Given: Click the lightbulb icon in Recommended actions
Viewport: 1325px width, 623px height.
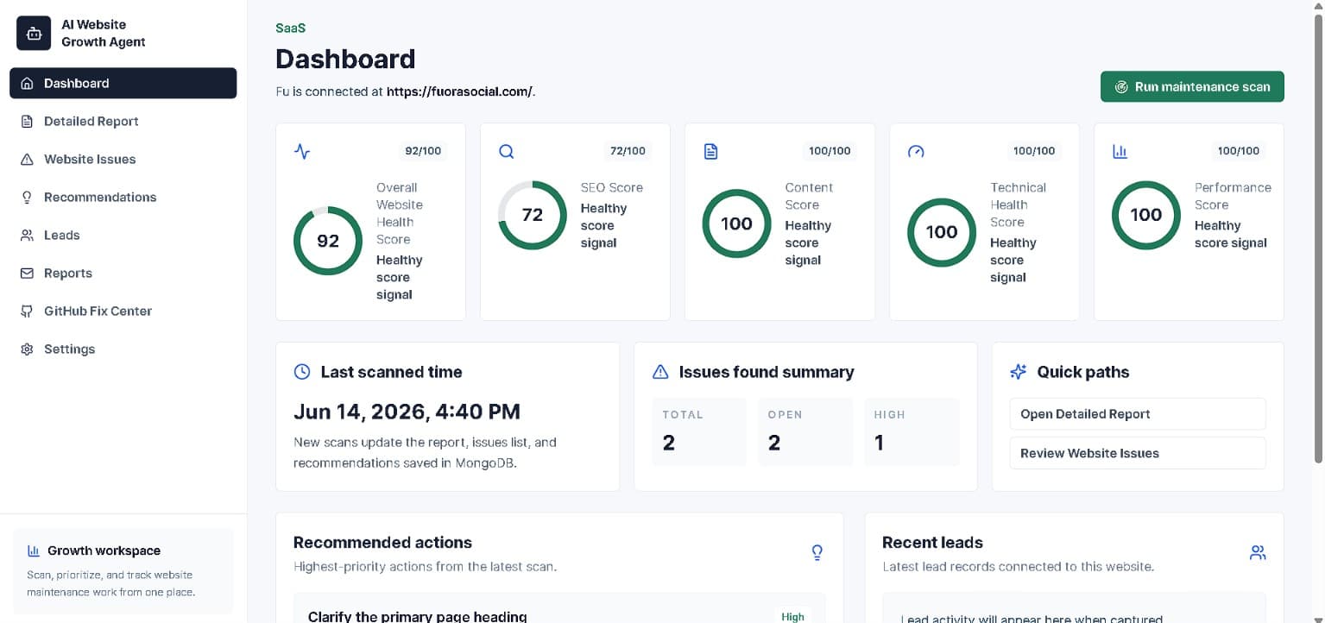Looking at the screenshot, I should (817, 552).
